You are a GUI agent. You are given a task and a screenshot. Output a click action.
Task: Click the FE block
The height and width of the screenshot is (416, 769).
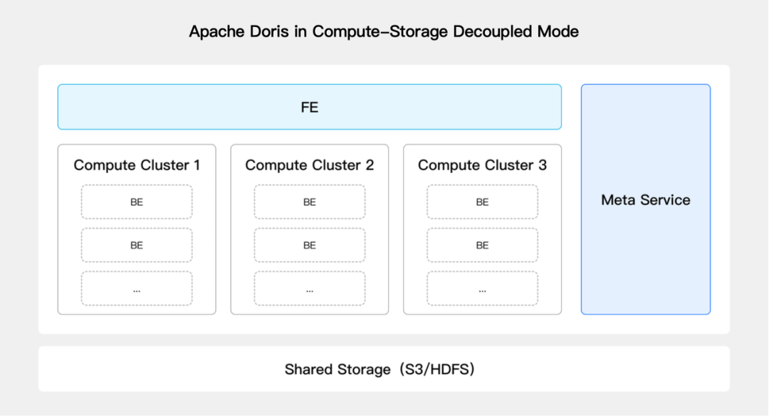309,108
